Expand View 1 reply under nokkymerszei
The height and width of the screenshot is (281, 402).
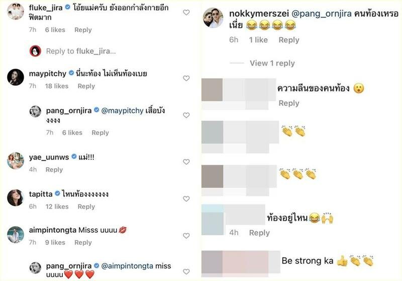(x=272, y=63)
